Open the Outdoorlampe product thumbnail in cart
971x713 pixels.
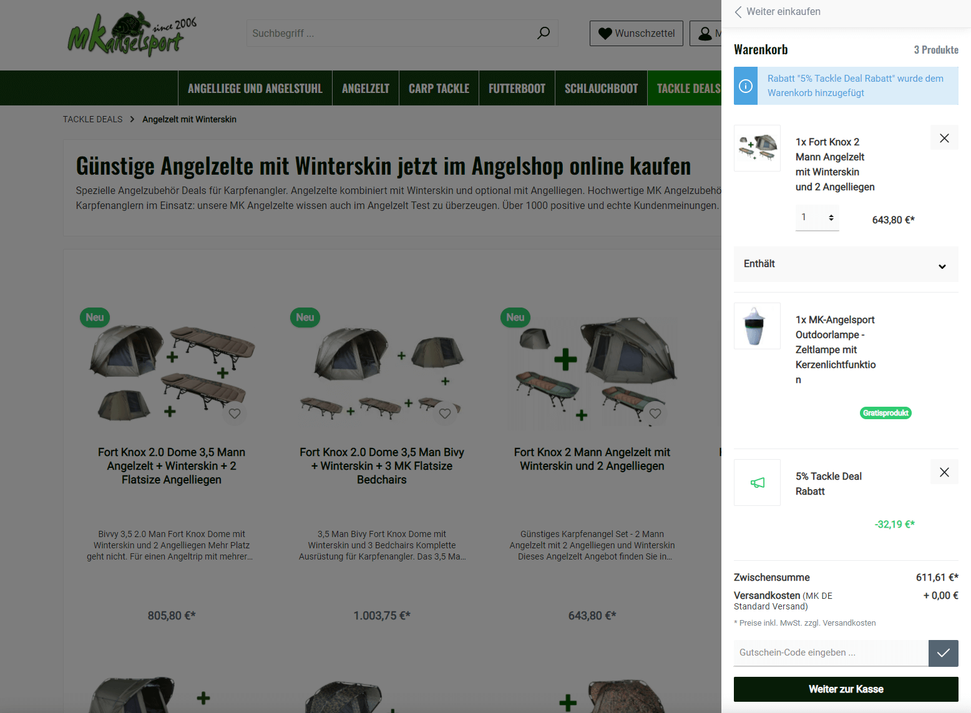click(757, 326)
